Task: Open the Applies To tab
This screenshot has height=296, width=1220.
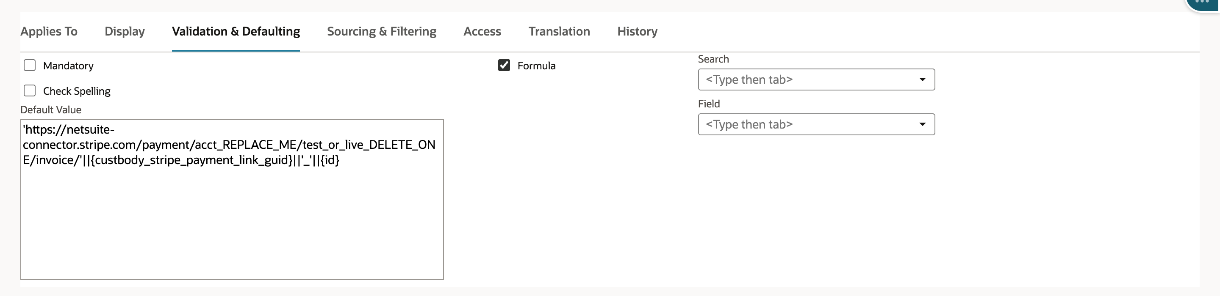Action: 49,31
